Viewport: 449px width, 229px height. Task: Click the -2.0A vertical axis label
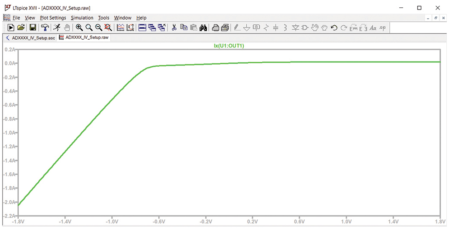click(x=9, y=202)
